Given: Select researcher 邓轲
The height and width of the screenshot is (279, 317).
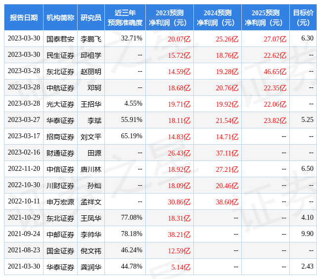Looking at the screenshot, I should (94, 88).
